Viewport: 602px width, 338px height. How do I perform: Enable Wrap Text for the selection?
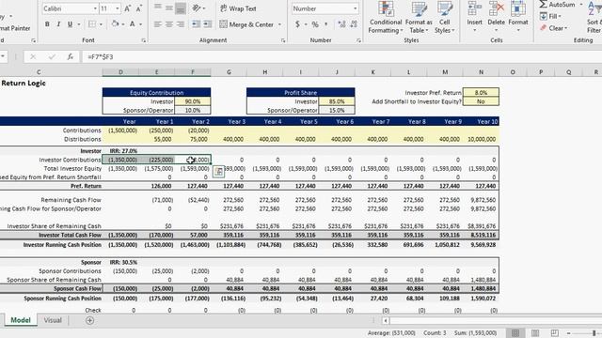point(238,8)
